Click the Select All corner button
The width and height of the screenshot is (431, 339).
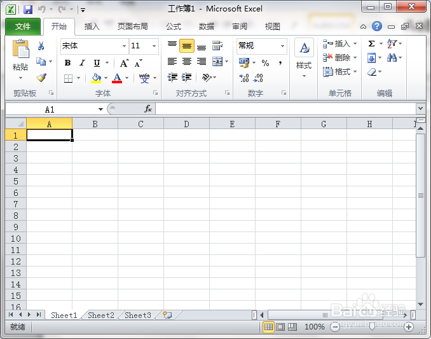point(16,123)
